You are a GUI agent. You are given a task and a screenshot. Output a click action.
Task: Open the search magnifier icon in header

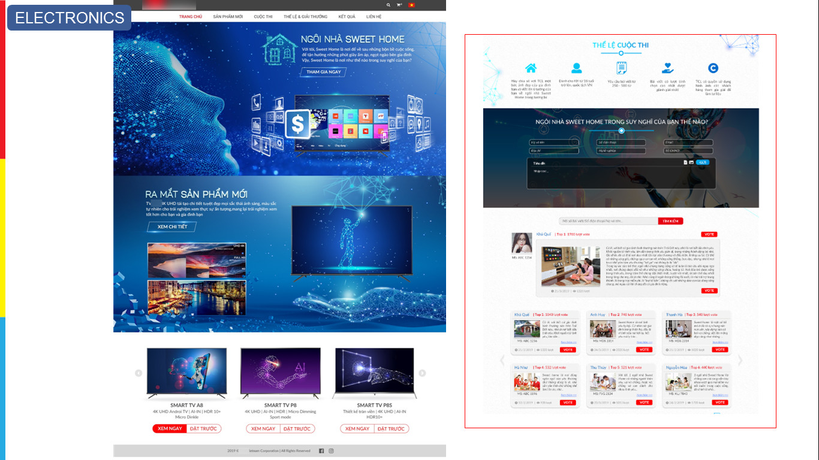pos(389,5)
